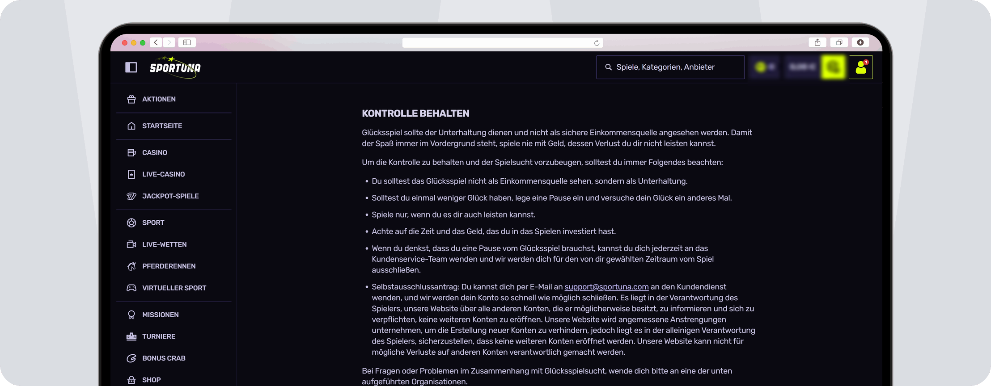The width and height of the screenshot is (991, 386).
Task: Open the support@sportuna.com email link
Action: click(606, 287)
